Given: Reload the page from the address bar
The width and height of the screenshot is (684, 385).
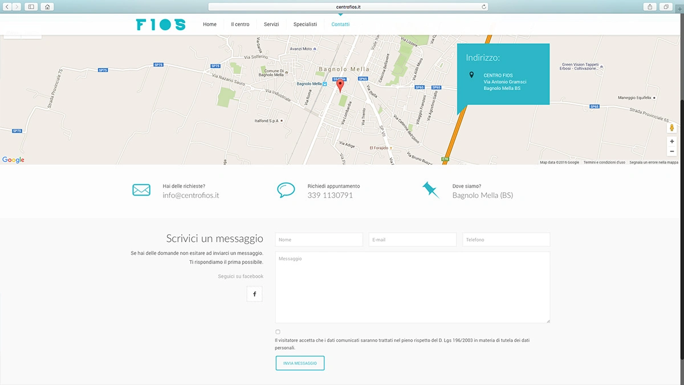Looking at the screenshot, I should [x=484, y=7].
